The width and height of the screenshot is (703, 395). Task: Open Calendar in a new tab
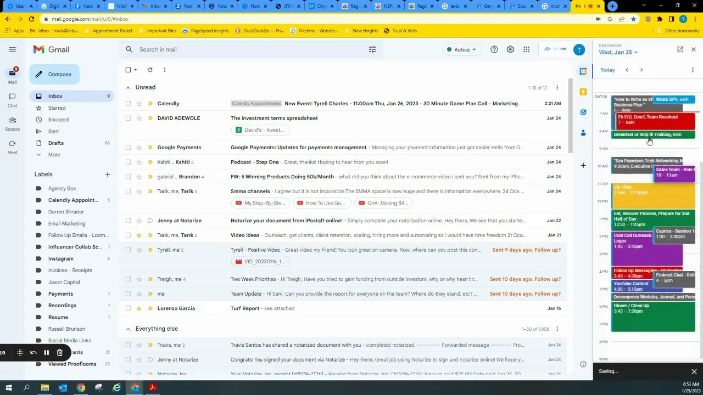point(680,49)
